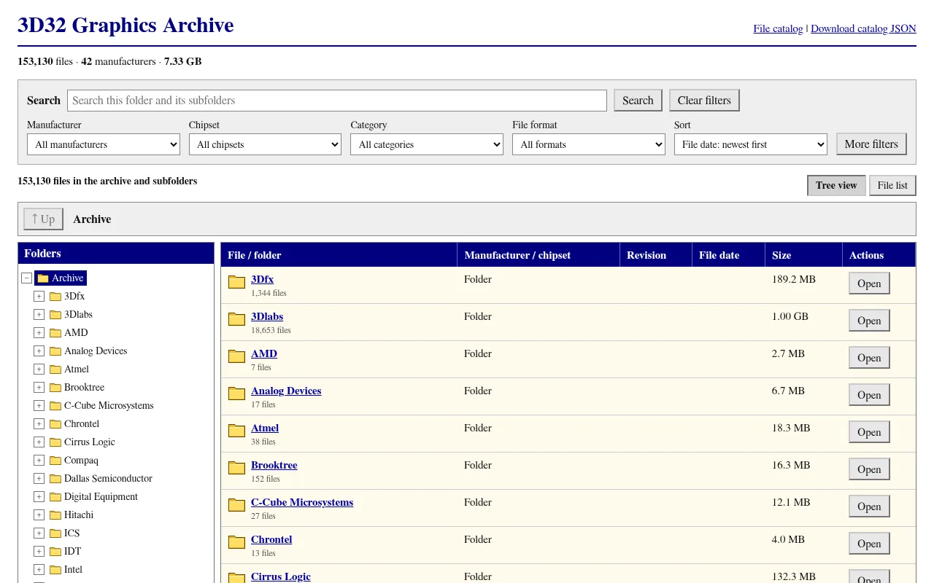Open the Chipset dropdown
This screenshot has height=583, width=934.
click(265, 144)
